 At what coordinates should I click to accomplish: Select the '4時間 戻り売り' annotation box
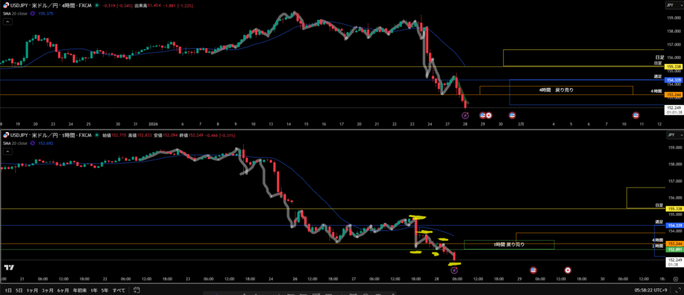point(555,89)
